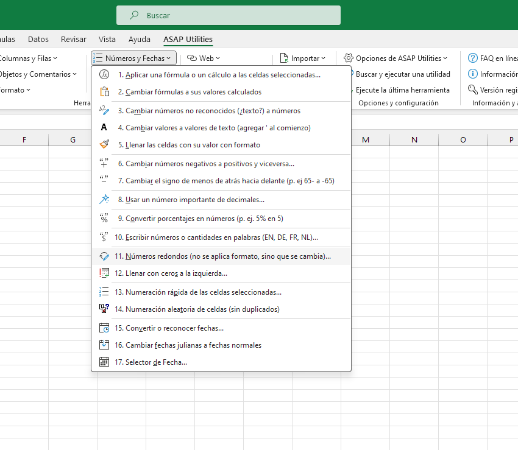Click the paintbrush icon for filling cells with formatted value

pyautogui.click(x=104, y=145)
